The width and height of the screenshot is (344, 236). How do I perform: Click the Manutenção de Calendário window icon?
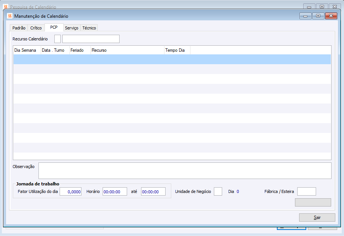10,16
